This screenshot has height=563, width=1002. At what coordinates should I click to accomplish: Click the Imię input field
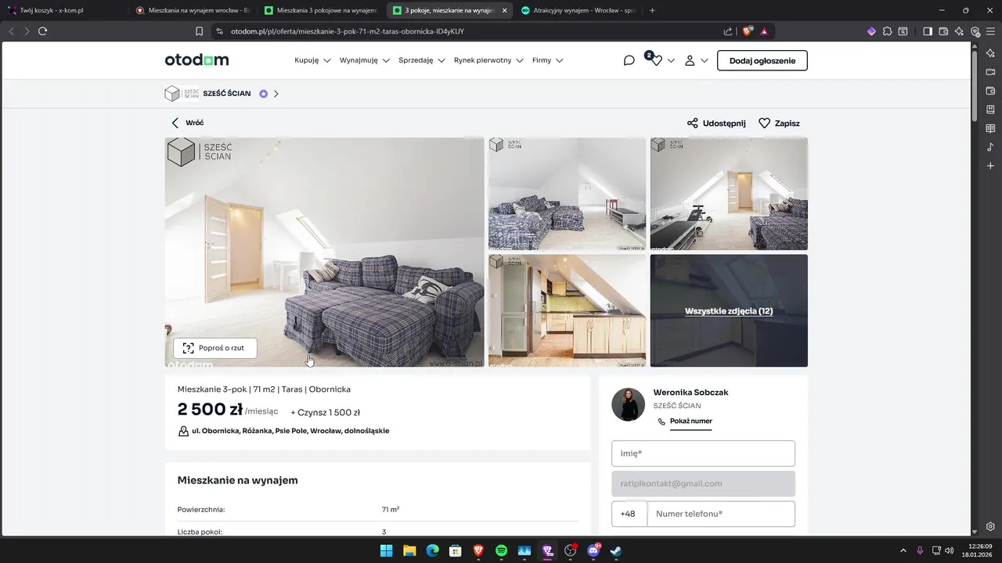703,454
